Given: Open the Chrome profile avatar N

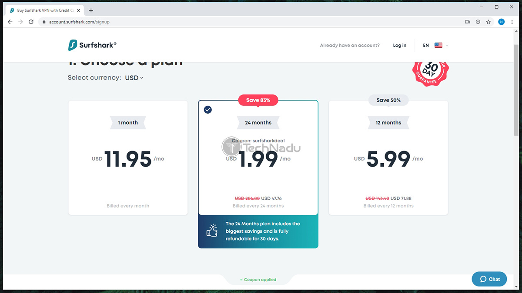Looking at the screenshot, I should click(x=502, y=22).
